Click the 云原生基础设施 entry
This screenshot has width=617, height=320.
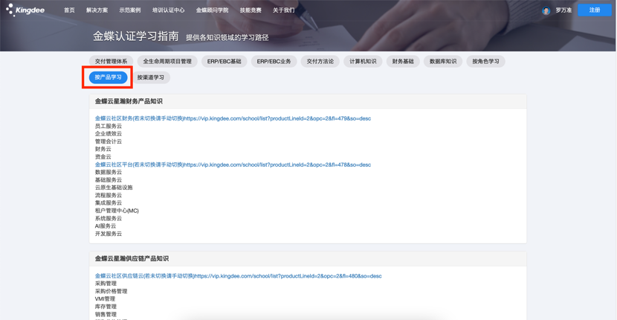coord(114,188)
